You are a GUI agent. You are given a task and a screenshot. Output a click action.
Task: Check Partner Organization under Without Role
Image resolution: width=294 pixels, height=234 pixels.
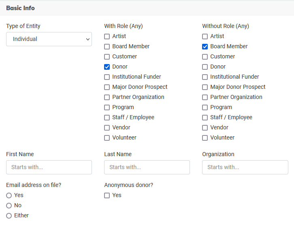tap(205, 97)
